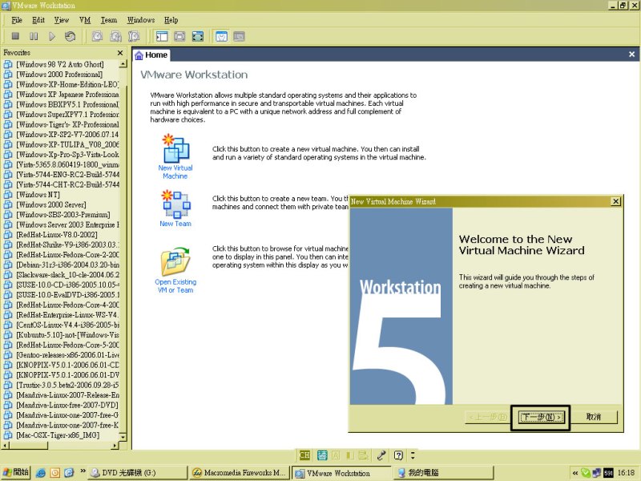Click the New Team icon
This screenshot has width=641, height=481.
[175, 204]
